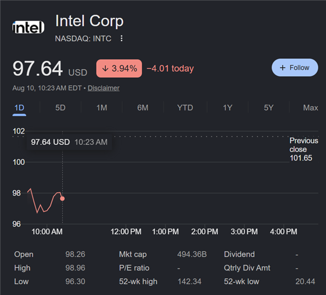Click the 102 y-axis label
Image resolution: width=326 pixels, height=295 pixels.
tap(18, 131)
